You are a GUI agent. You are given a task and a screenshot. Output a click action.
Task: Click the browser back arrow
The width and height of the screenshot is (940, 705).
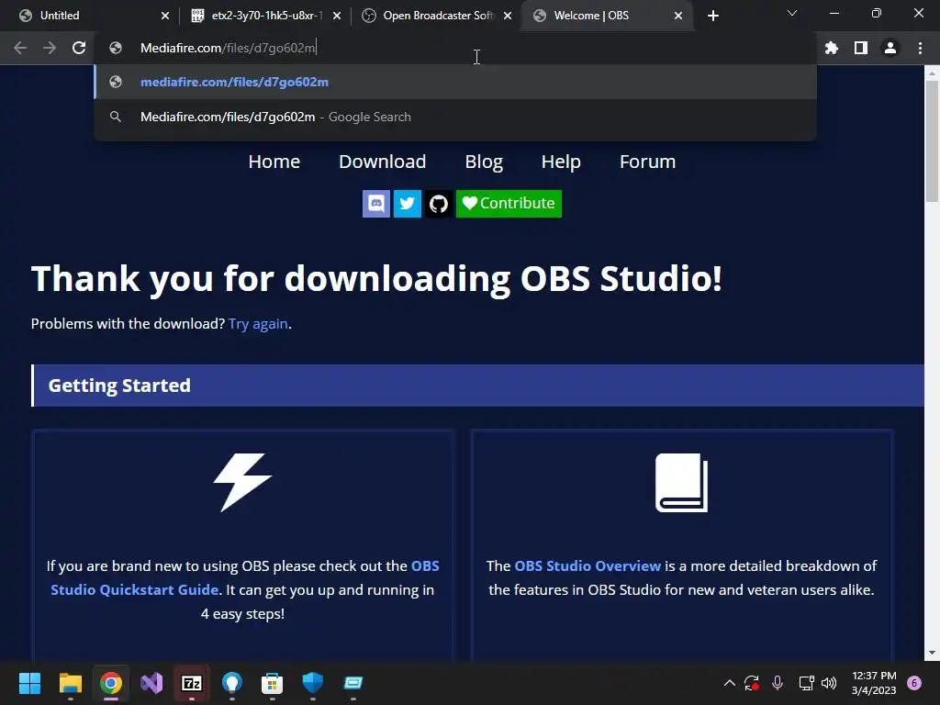pos(20,48)
